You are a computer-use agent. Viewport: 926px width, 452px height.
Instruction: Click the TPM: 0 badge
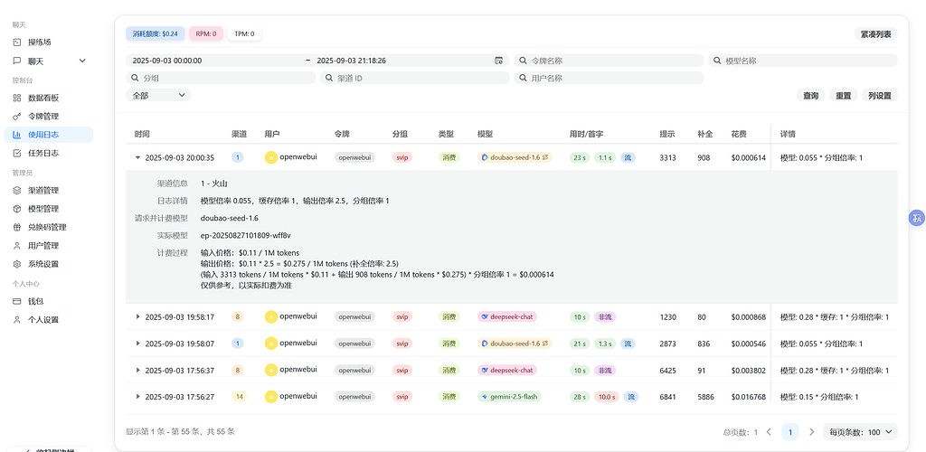point(244,33)
